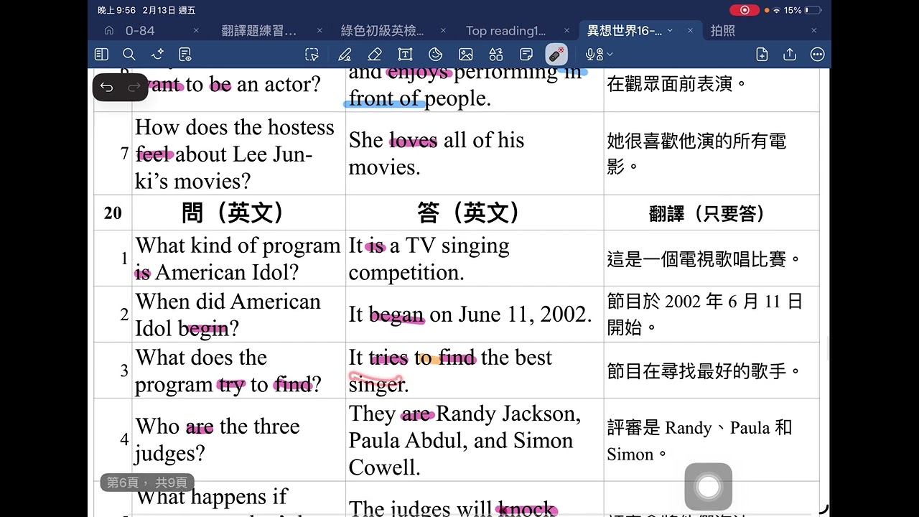919x517 pixels.
Task: Open the More options menu
Action: (x=817, y=55)
